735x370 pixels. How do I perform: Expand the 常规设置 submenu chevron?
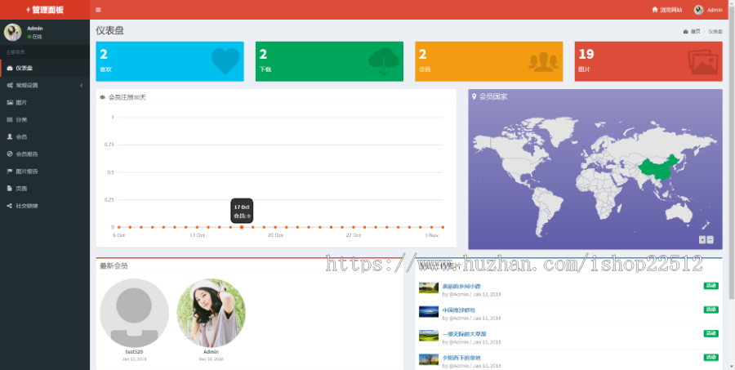81,85
